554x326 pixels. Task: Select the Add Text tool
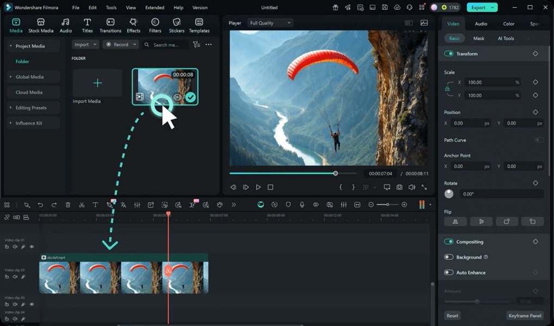tap(95, 205)
